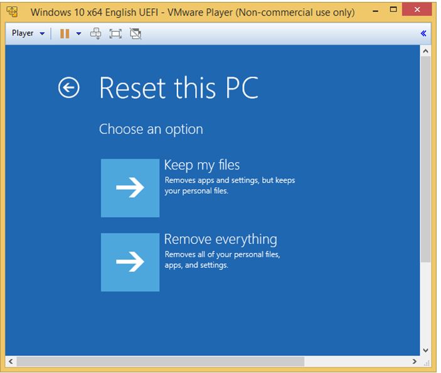Click the 'Remove everything' heading text
The width and height of the screenshot is (441, 373).
tap(221, 240)
